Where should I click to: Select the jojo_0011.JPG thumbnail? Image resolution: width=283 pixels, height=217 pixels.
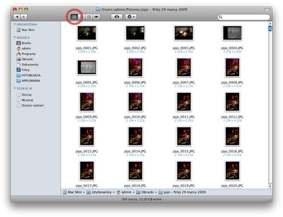click(184, 102)
